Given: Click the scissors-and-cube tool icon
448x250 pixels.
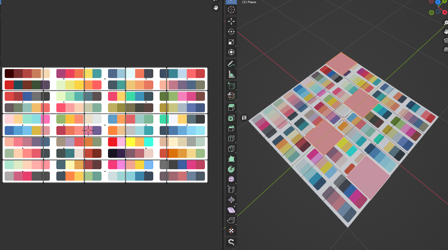Looking at the screenshot, I should pos(231,96).
